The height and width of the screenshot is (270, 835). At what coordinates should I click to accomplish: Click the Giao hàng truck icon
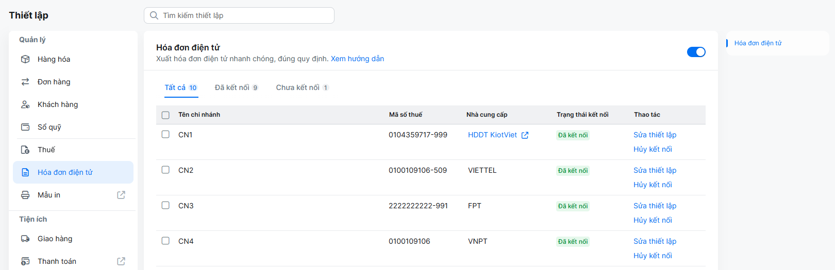click(25, 239)
